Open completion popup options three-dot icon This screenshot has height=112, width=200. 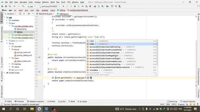tap(156, 75)
